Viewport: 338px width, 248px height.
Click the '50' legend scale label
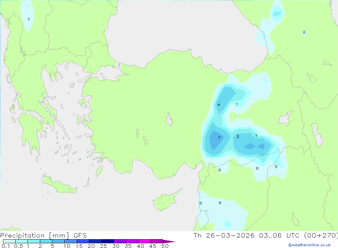(x=165, y=246)
